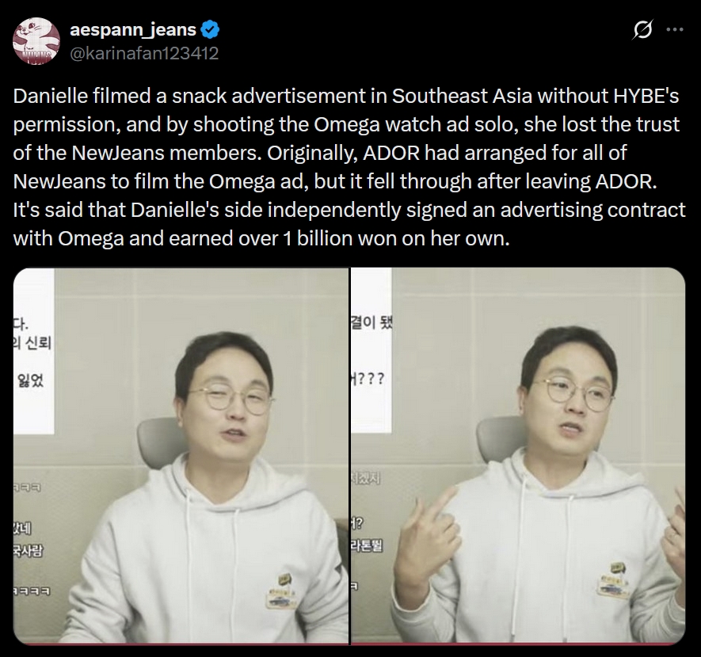Open the aespann_jeans profile avatar

coord(36,40)
